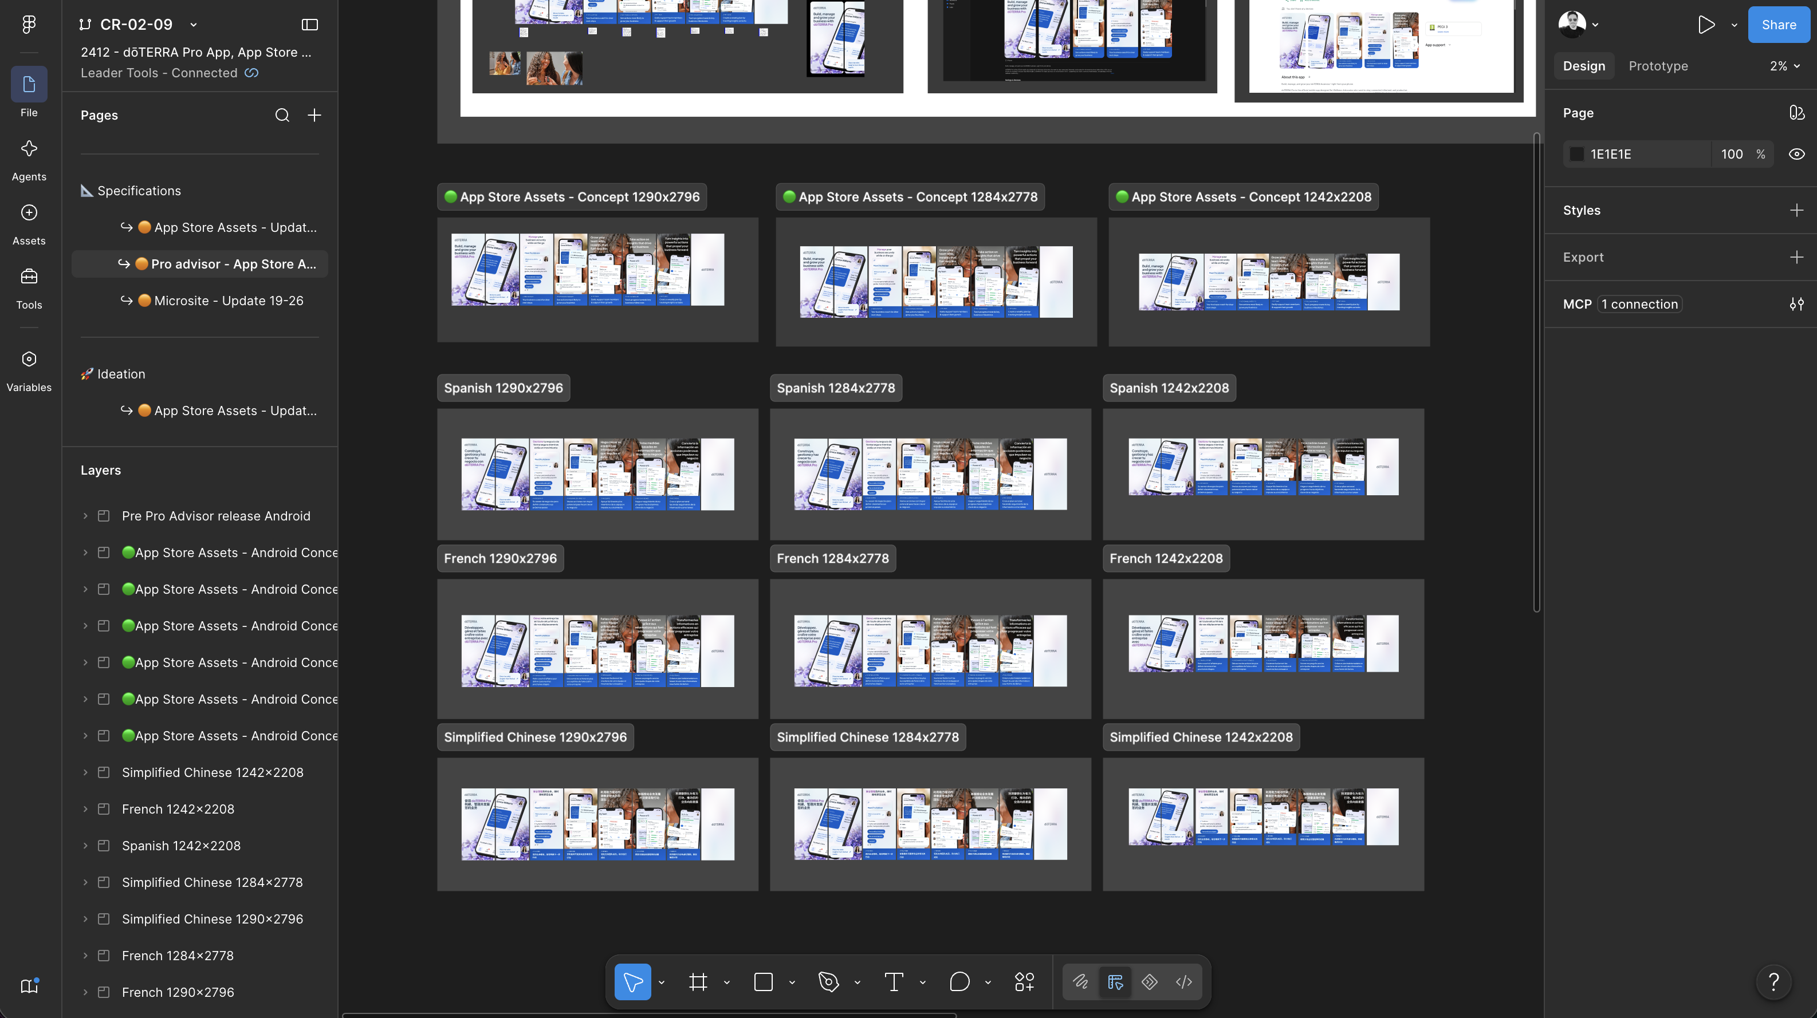Expand the French 1242×2208 layer
This screenshot has height=1018, width=1817.
coord(85,810)
